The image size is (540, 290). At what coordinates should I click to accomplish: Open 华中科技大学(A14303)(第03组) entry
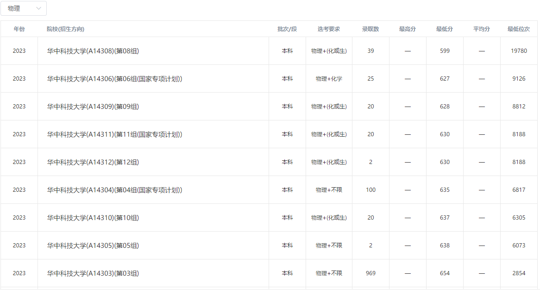(93, 273)
